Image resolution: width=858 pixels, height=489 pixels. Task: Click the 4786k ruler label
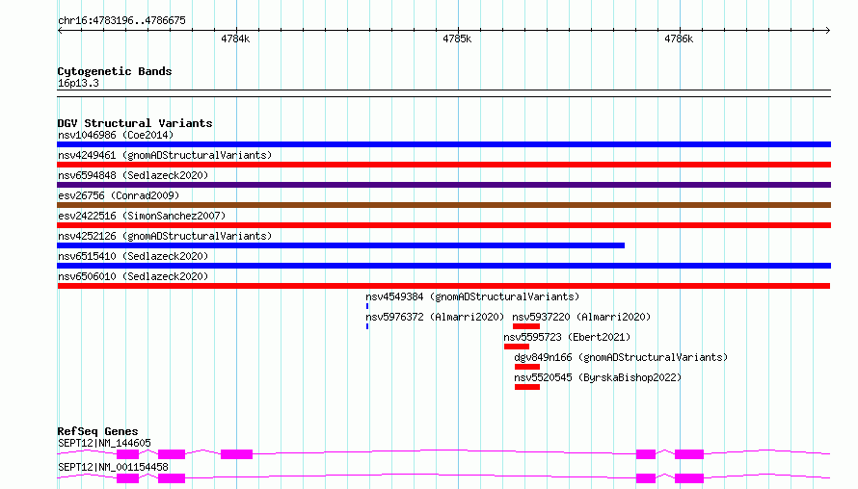point(679,39)
